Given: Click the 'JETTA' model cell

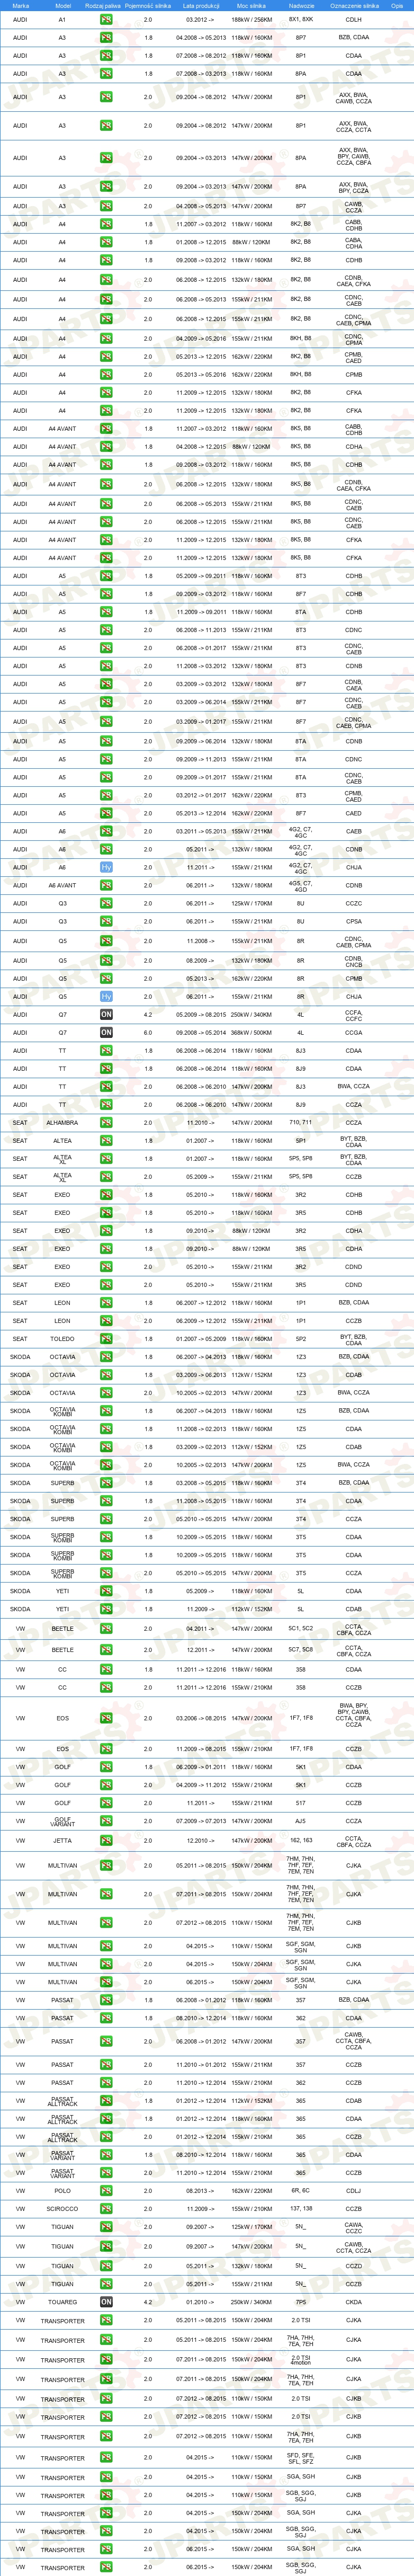Looking at the screenshot, I should point(62,1840).
